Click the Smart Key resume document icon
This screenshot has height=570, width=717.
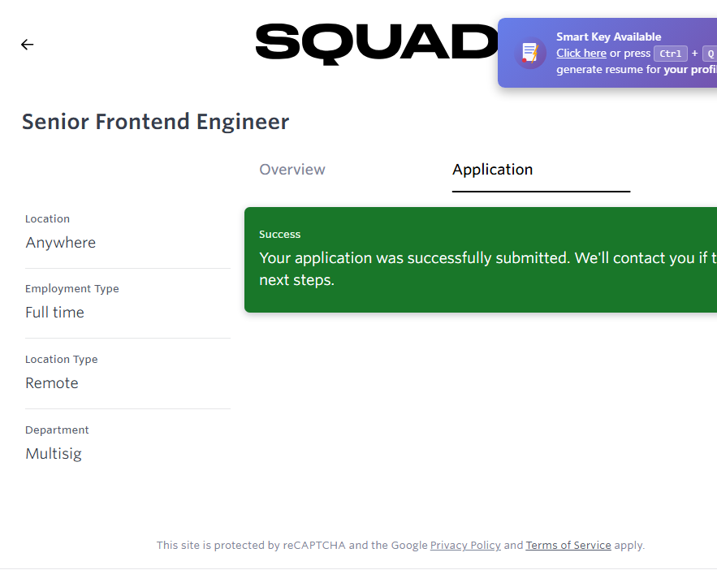click(530, 53)
